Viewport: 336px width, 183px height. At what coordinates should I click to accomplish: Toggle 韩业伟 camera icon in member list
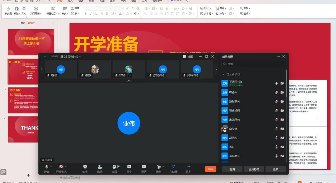(282, 92)
